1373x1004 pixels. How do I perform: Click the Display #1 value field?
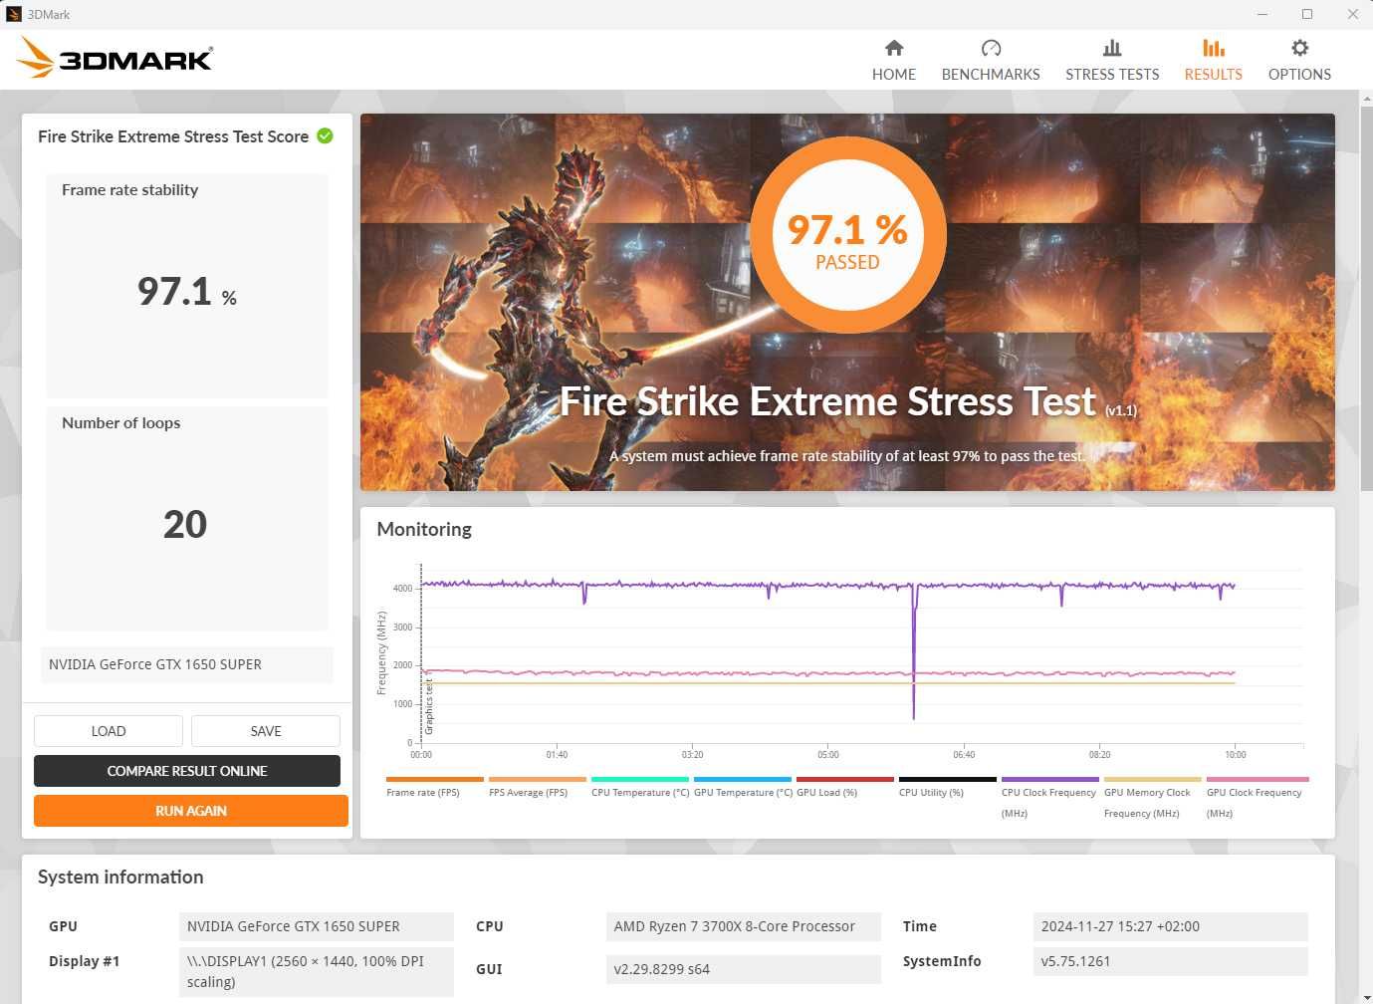pyautogui.click(x=317, y=971)
